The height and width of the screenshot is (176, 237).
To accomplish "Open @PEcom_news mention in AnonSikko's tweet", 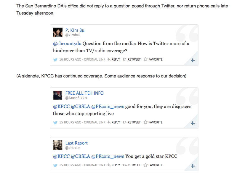I will (108, 107).
